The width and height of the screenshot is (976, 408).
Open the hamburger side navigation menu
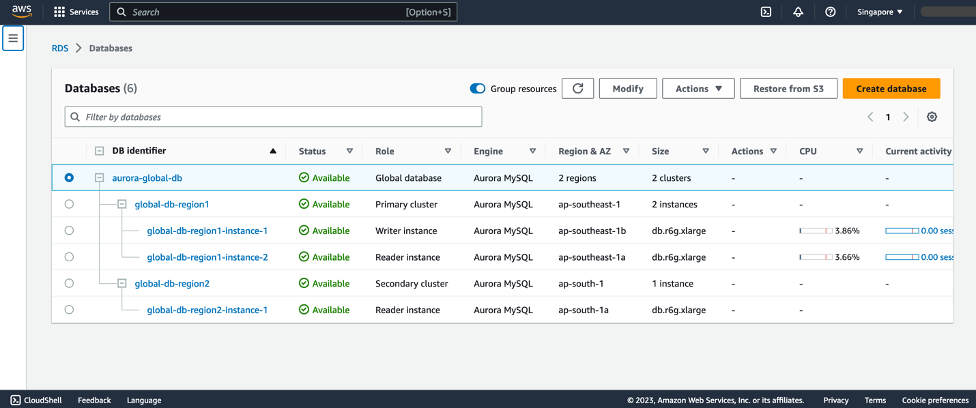(13, 38)
